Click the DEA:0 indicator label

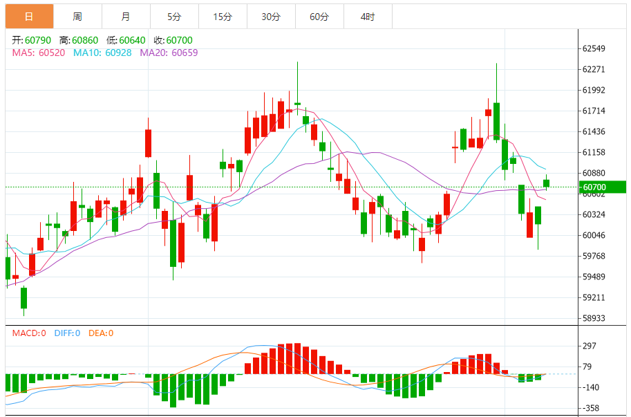pos(101,333)
